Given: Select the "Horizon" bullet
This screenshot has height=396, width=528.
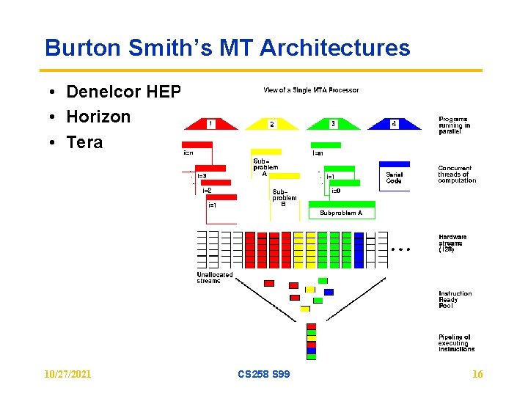Looking at the screenshot, I should coord(98,117).
